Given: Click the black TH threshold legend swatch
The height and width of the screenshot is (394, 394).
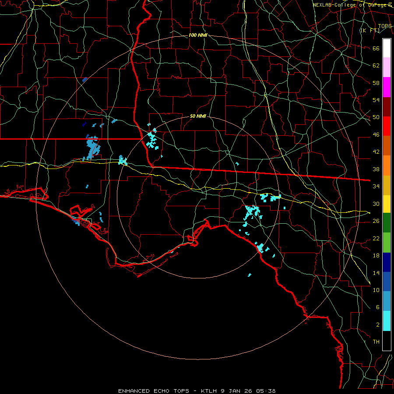Looking at the screenshot, I should [x=387, y=341].
